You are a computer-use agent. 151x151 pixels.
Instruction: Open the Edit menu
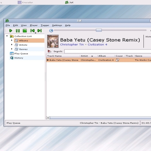click(15, 25)
